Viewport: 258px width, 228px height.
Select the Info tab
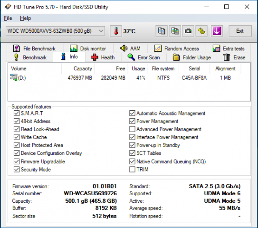pos(69,57)
